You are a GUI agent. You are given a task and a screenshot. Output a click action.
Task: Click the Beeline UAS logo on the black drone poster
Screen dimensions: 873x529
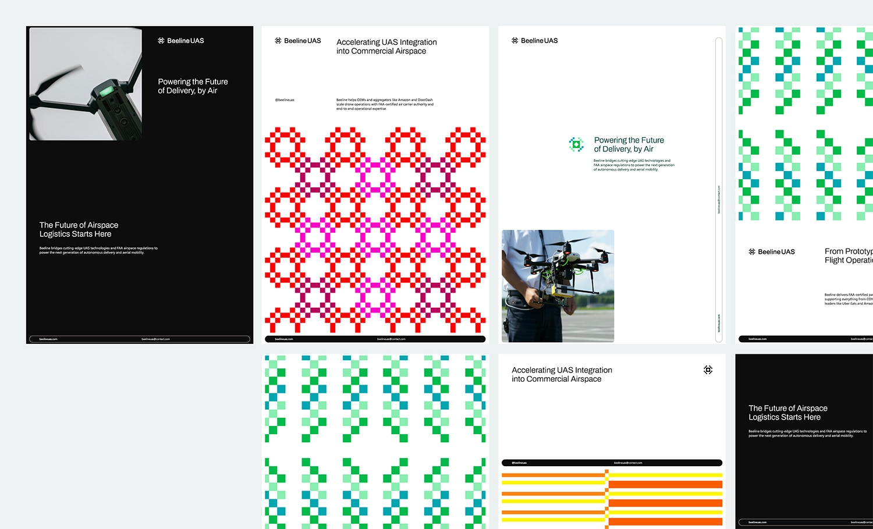point(181,41)
